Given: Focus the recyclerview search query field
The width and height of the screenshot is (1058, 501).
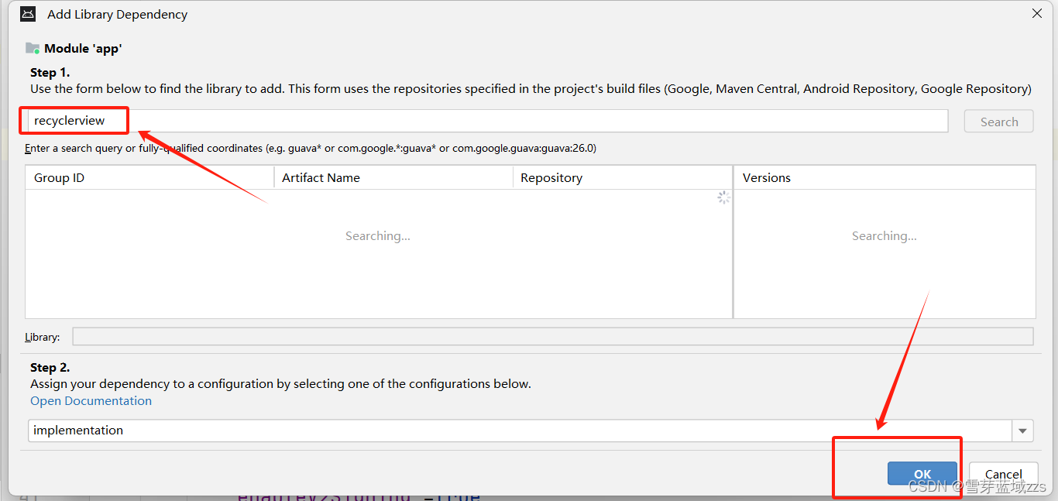Looking at the screenshot, I should 486,121.
